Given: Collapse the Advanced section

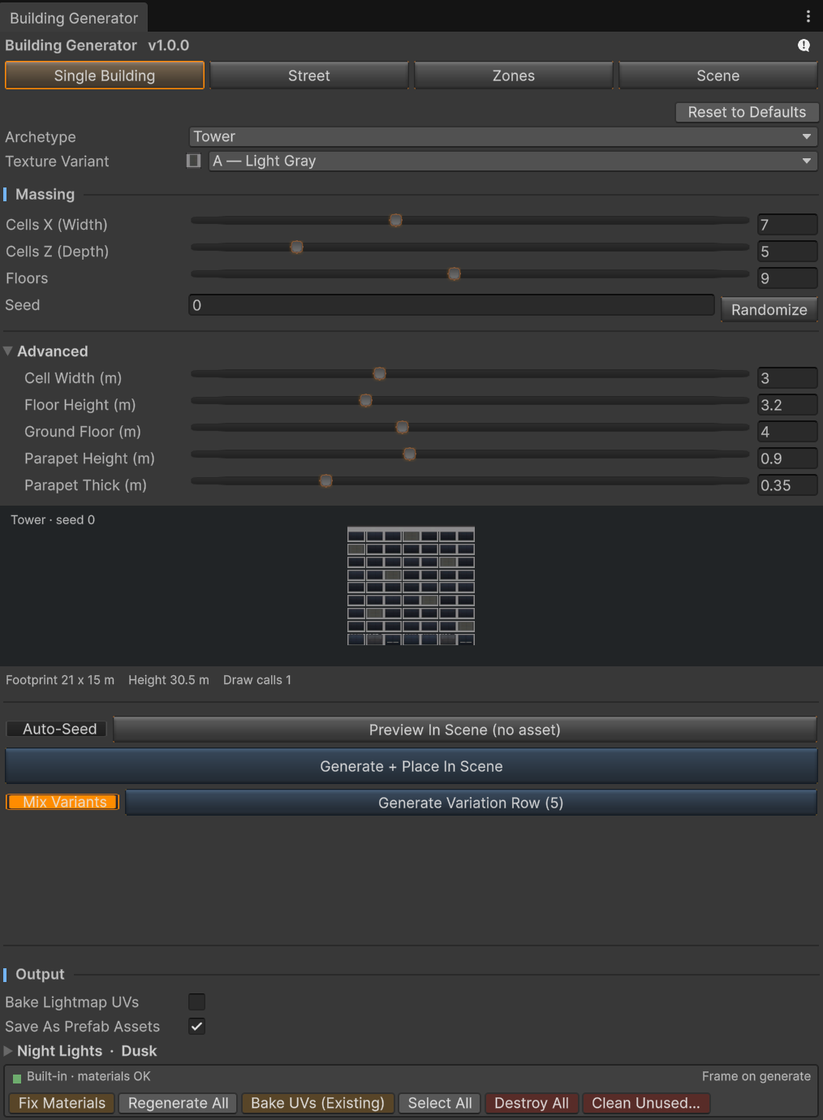Looking at the screenshot, I should click(8, 351).
